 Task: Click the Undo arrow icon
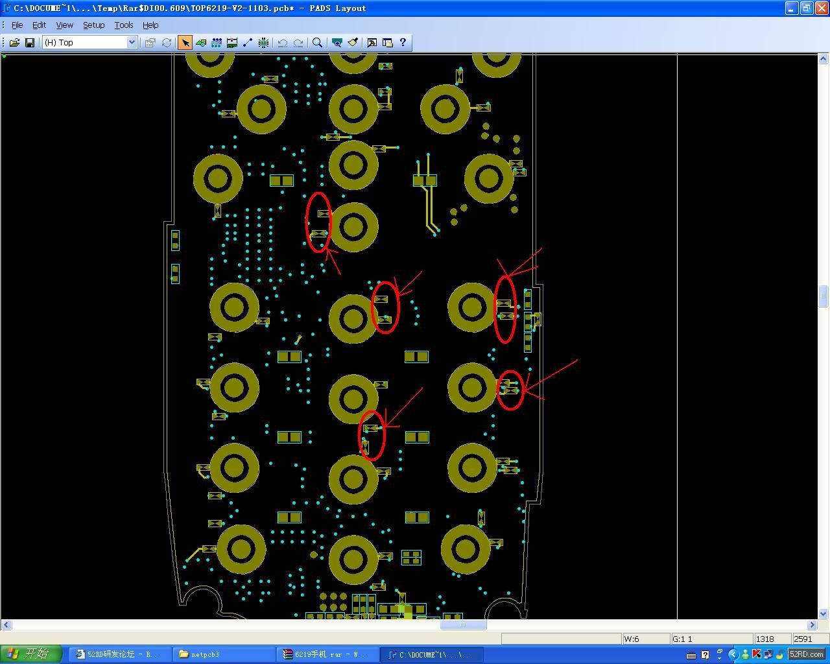point(283,43)
